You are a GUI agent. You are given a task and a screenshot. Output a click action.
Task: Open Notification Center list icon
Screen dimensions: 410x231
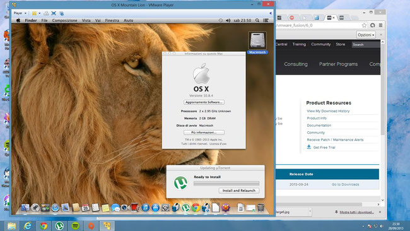(x=266, y=20)
